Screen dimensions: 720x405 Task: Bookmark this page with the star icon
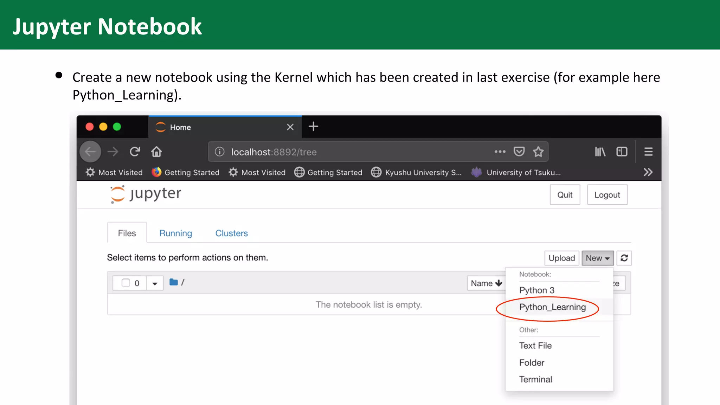(x=538, y=152)
